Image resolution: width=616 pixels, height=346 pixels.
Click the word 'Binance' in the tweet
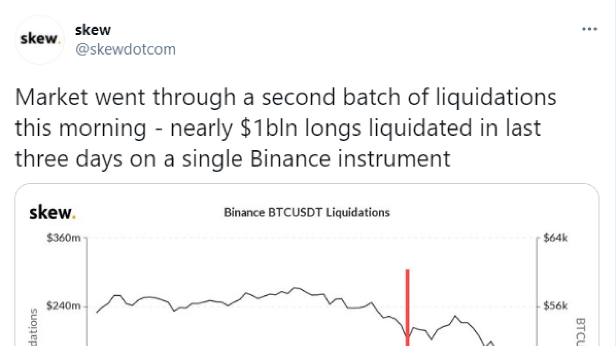coord(290,159)
